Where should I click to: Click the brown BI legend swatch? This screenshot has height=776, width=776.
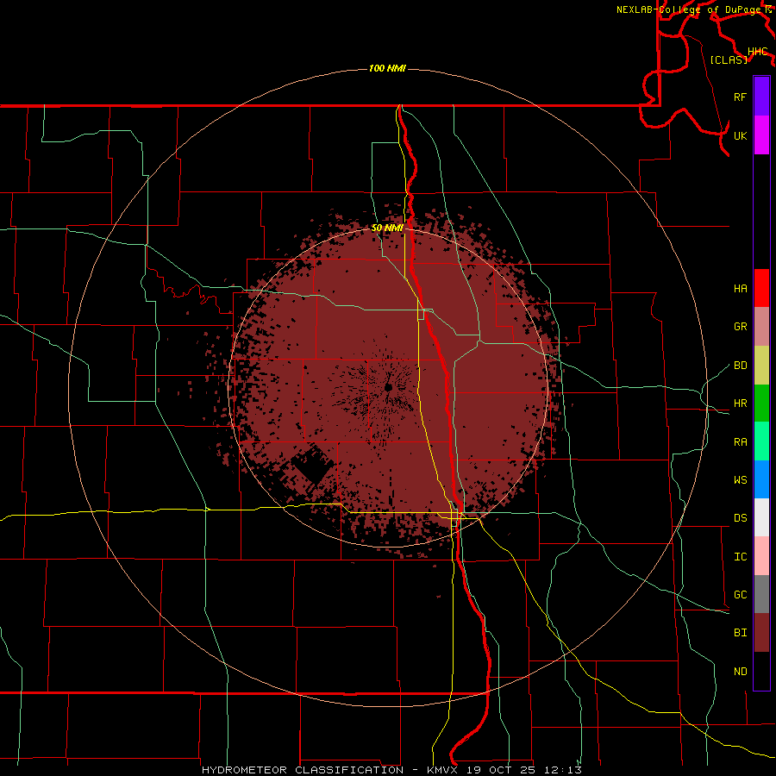click(761, 633)
